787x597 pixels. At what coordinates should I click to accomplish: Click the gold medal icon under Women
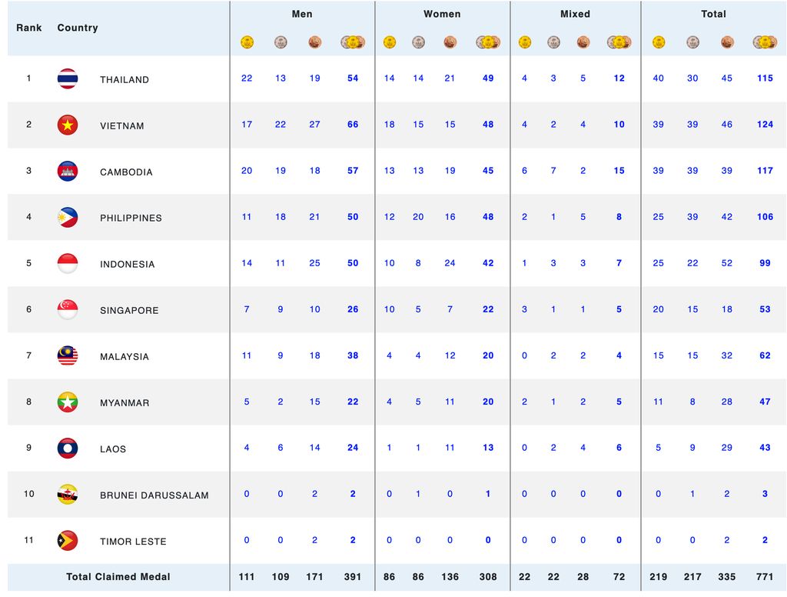[390, 42]
